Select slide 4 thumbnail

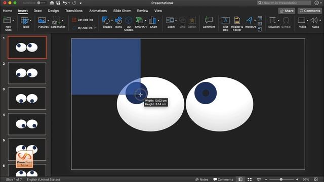coord(27,124)
